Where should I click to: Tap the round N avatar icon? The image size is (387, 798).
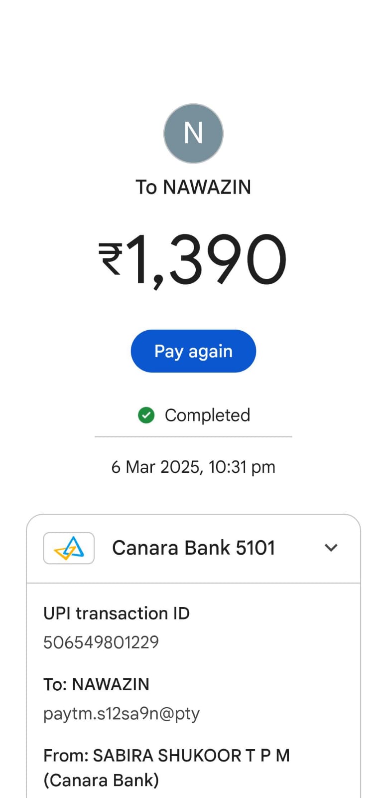click(193, 133)
